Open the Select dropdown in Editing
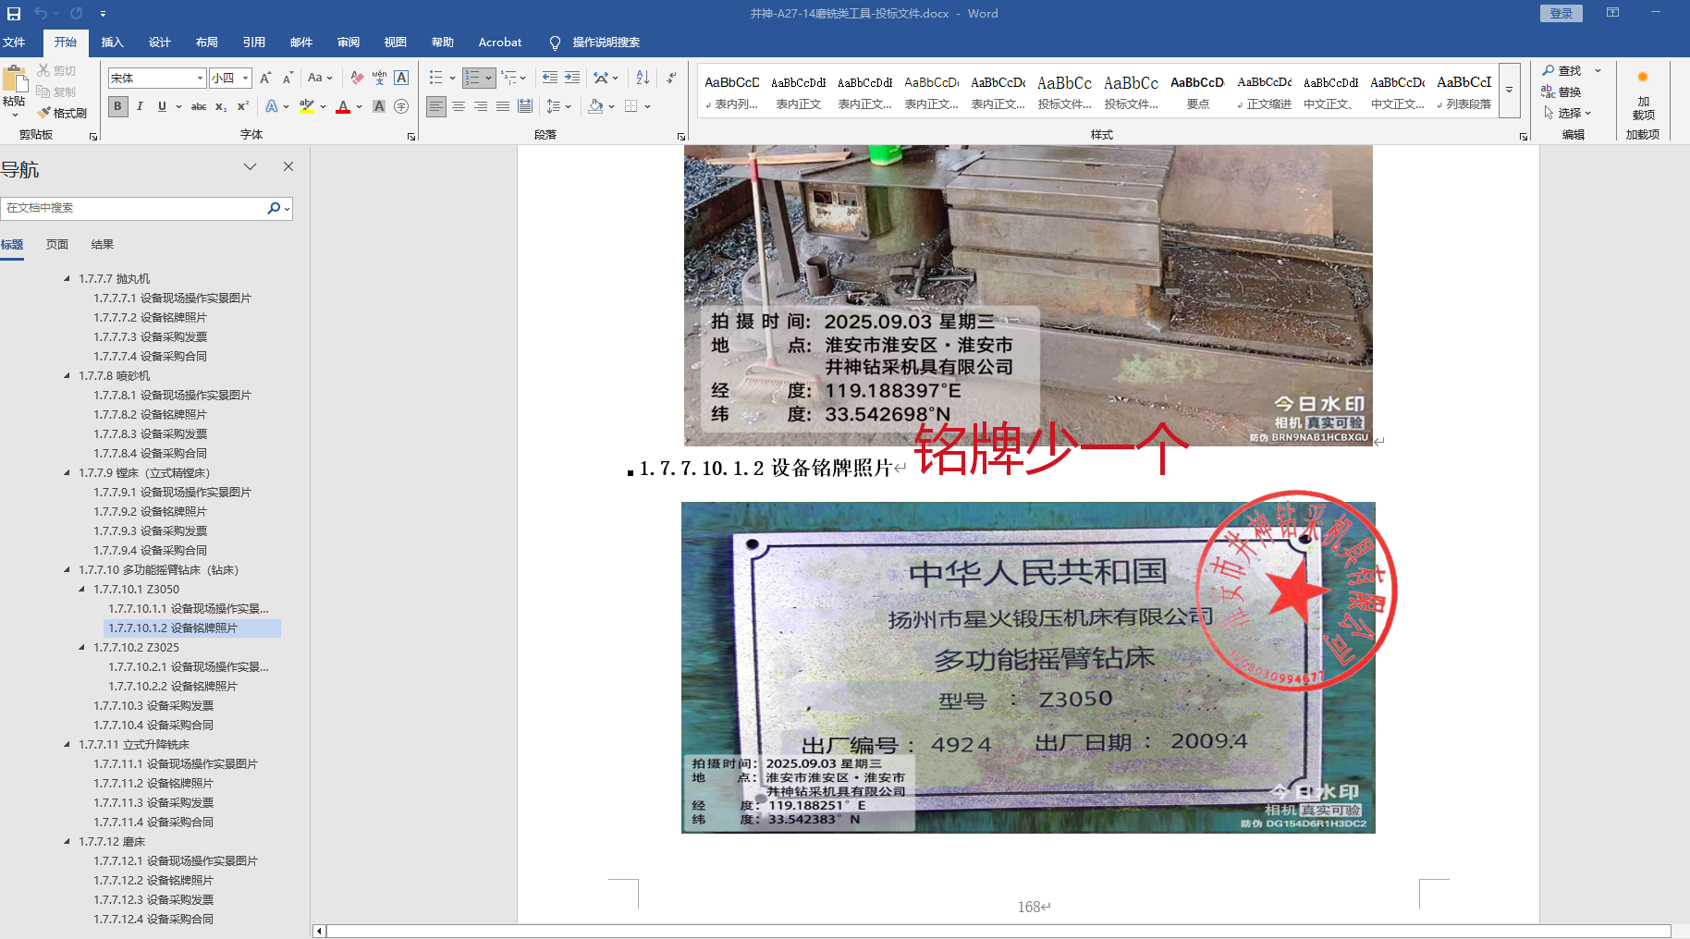Image resolution: width=1690 pixels, height=939 pixels. [1568, 113]
